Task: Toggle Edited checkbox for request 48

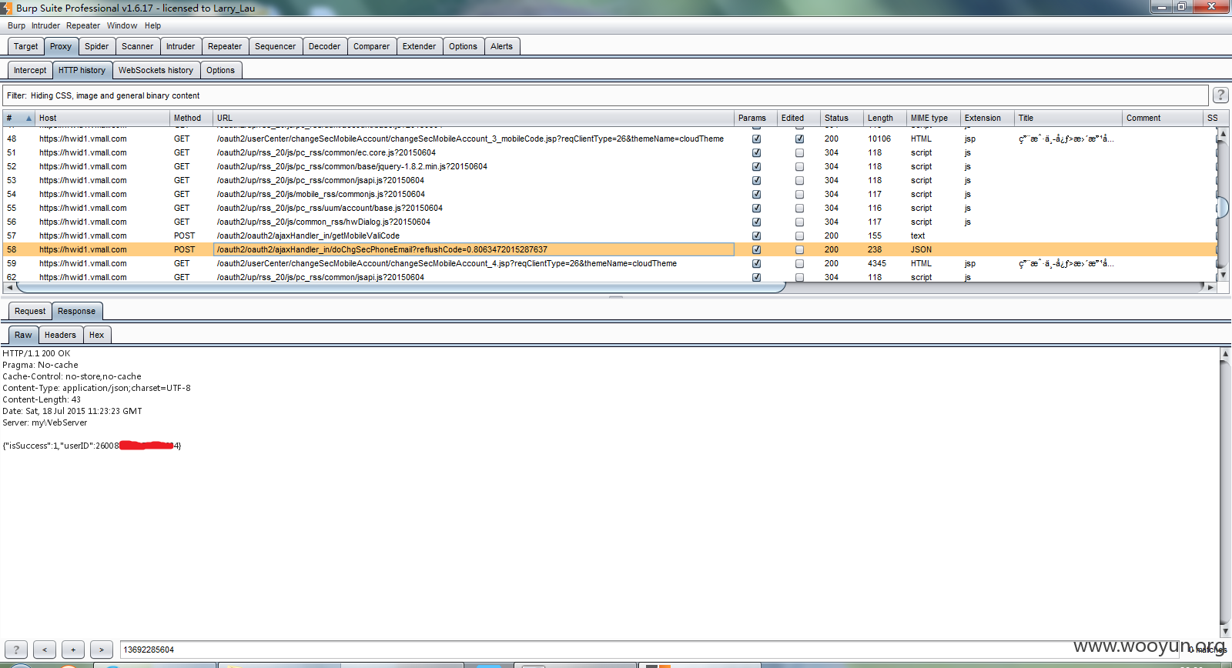Action: (x=799, y=139)
